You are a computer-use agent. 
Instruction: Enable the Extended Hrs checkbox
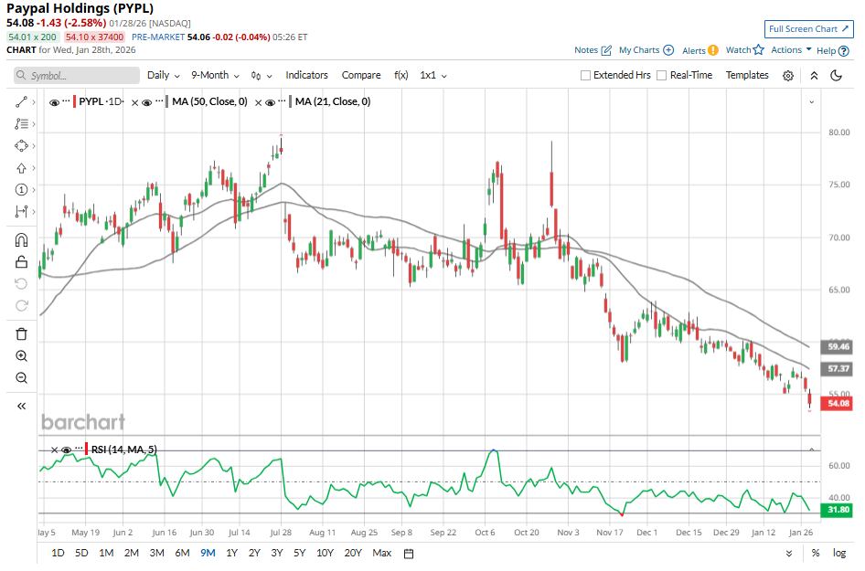coord(586,76)
